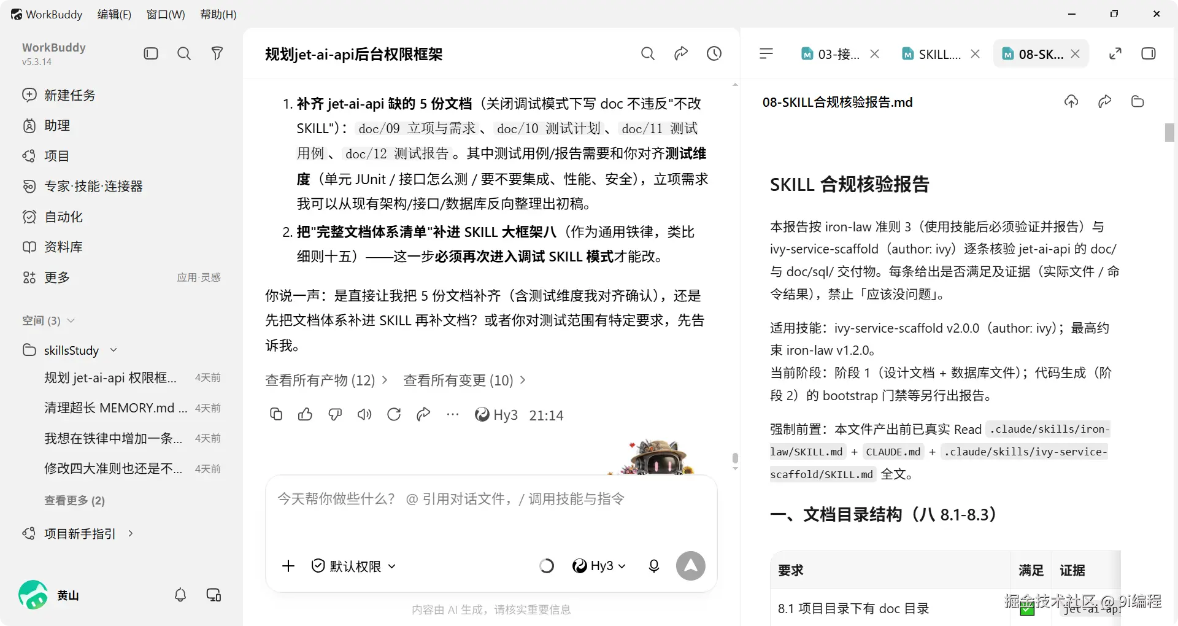
Task: Close the 08-SK... tab
Action: (x=1075, y=54)
